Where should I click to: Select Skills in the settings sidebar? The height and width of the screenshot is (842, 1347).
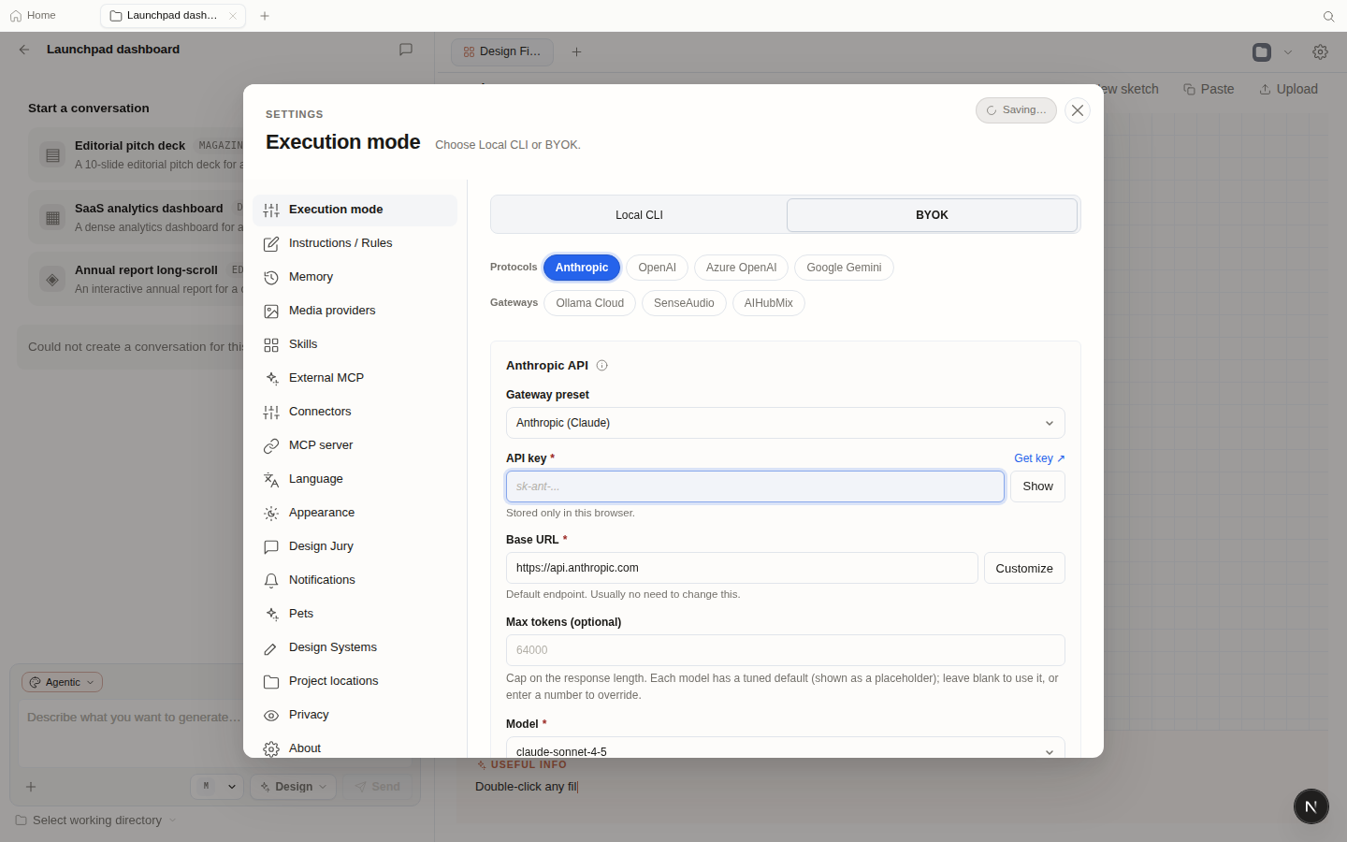pyautogui.click(x=355, y=344)
